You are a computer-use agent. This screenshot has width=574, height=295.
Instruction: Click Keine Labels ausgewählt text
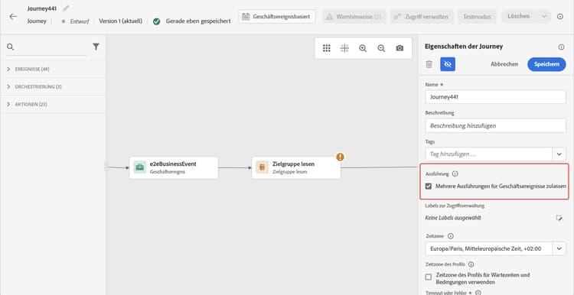point(453,218)
